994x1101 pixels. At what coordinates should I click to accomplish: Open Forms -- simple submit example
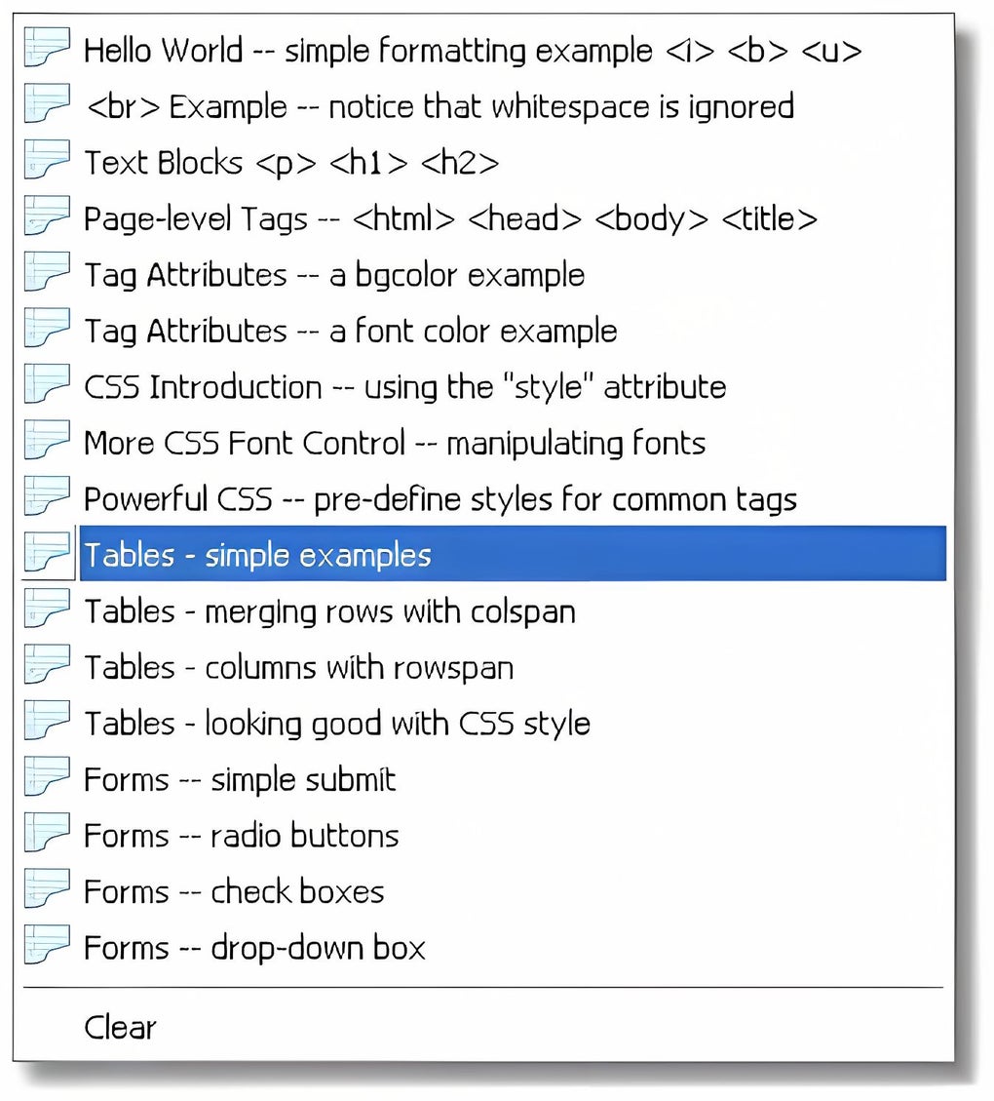240,780
